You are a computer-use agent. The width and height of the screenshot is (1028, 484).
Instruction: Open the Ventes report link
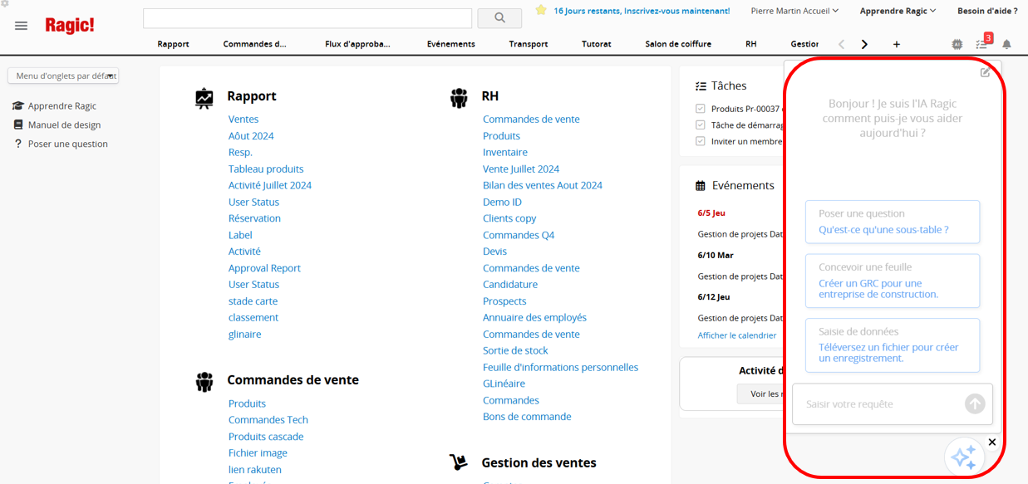(243, 120)
